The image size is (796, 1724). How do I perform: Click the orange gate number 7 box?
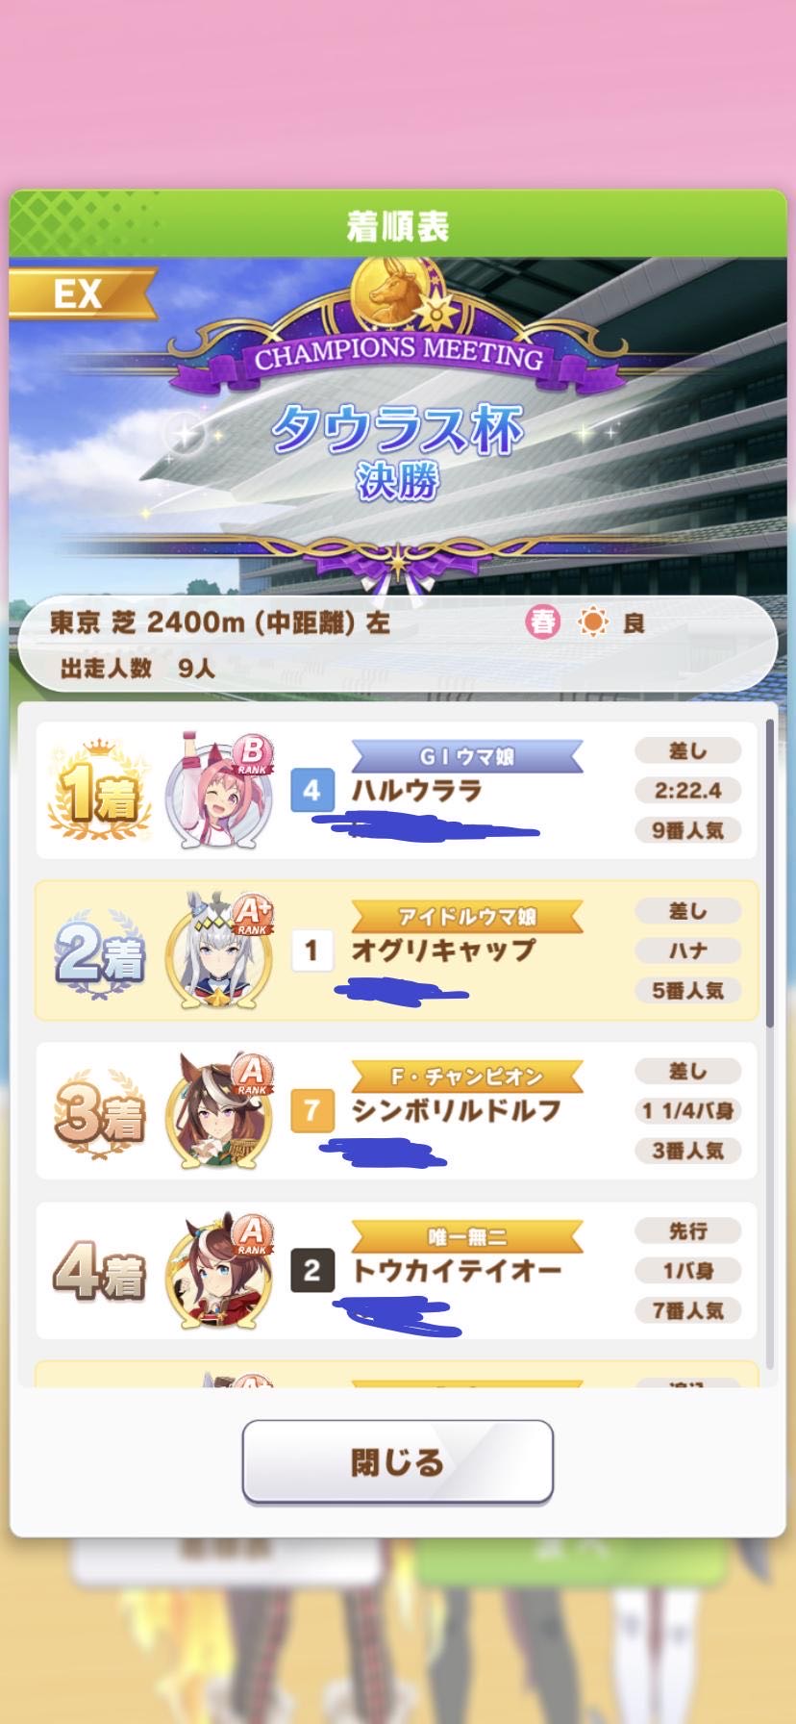(311, 1110)
